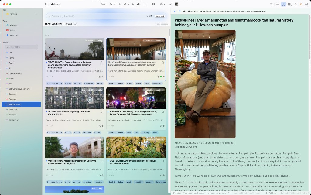This screenshot has width=311, height=195.
Task: Click the Back button
Action: 103,4
